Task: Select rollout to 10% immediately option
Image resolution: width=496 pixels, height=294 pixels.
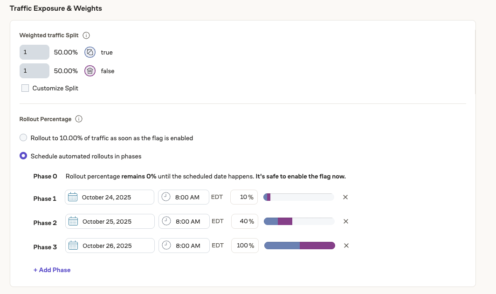Action: (23, 137)
